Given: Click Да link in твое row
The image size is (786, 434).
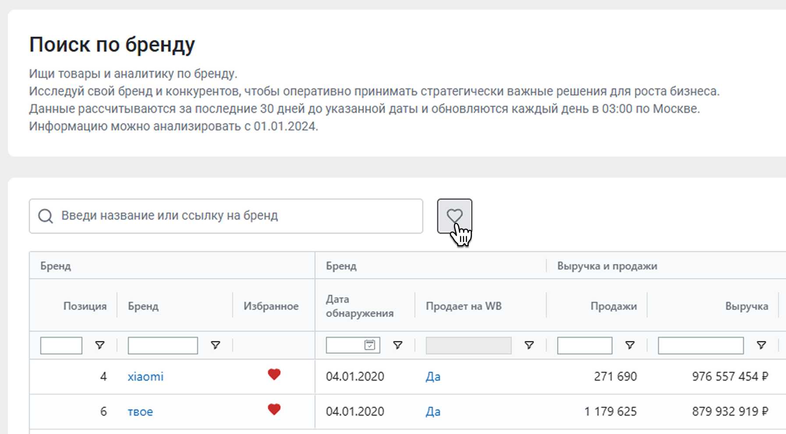Looking at the screenshot, I should click(433, 412).
